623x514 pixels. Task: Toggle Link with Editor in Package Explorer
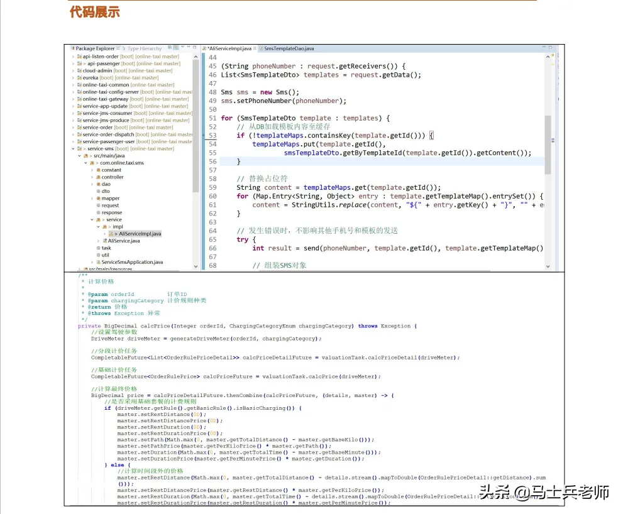click(176, 48)
